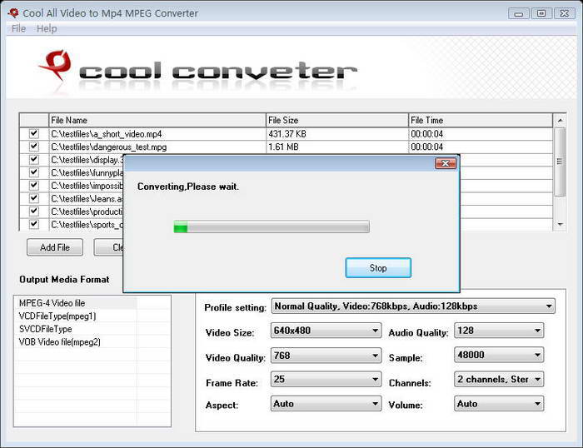Click file list scrollbar down arrow
Image resolution: width=583 pixels, height=448 pixels.
point(560,224)
